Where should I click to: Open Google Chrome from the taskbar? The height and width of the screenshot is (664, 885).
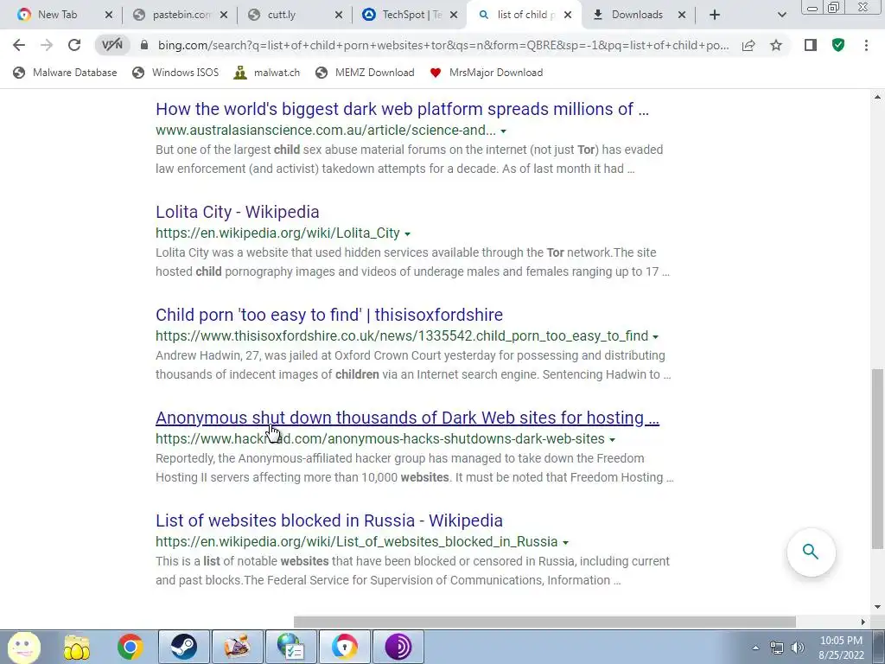130,647
